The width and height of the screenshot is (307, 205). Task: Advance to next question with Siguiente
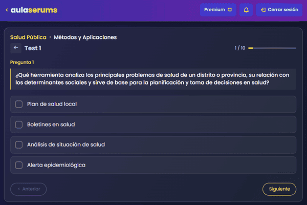tap(279, 189)
